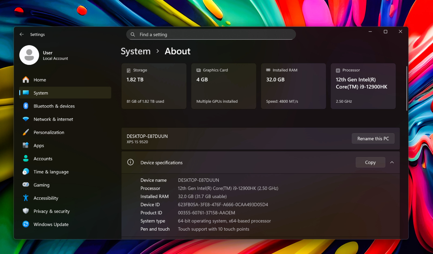Open the Home settings page
This screenshot has width=433, height=254.
click(x=65, y=80)
